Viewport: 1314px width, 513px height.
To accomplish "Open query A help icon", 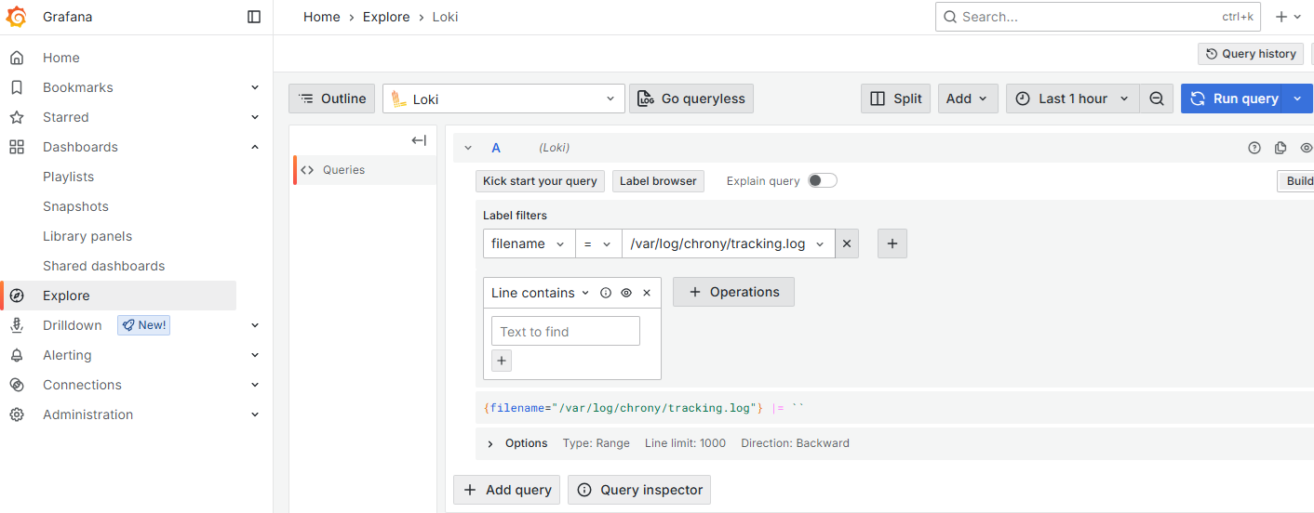I will (x=1254, y=148).
